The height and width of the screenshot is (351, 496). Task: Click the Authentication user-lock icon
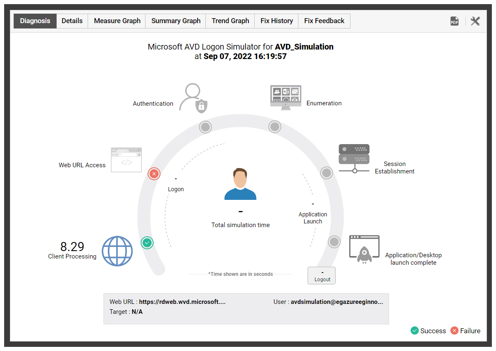click(193, 98)
